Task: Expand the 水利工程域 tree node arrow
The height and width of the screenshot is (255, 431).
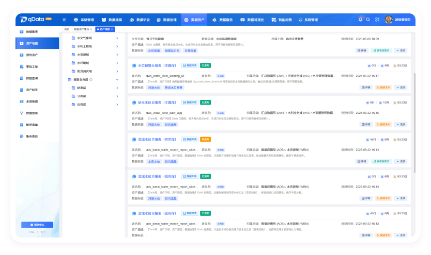Action: tap(117, 46)
